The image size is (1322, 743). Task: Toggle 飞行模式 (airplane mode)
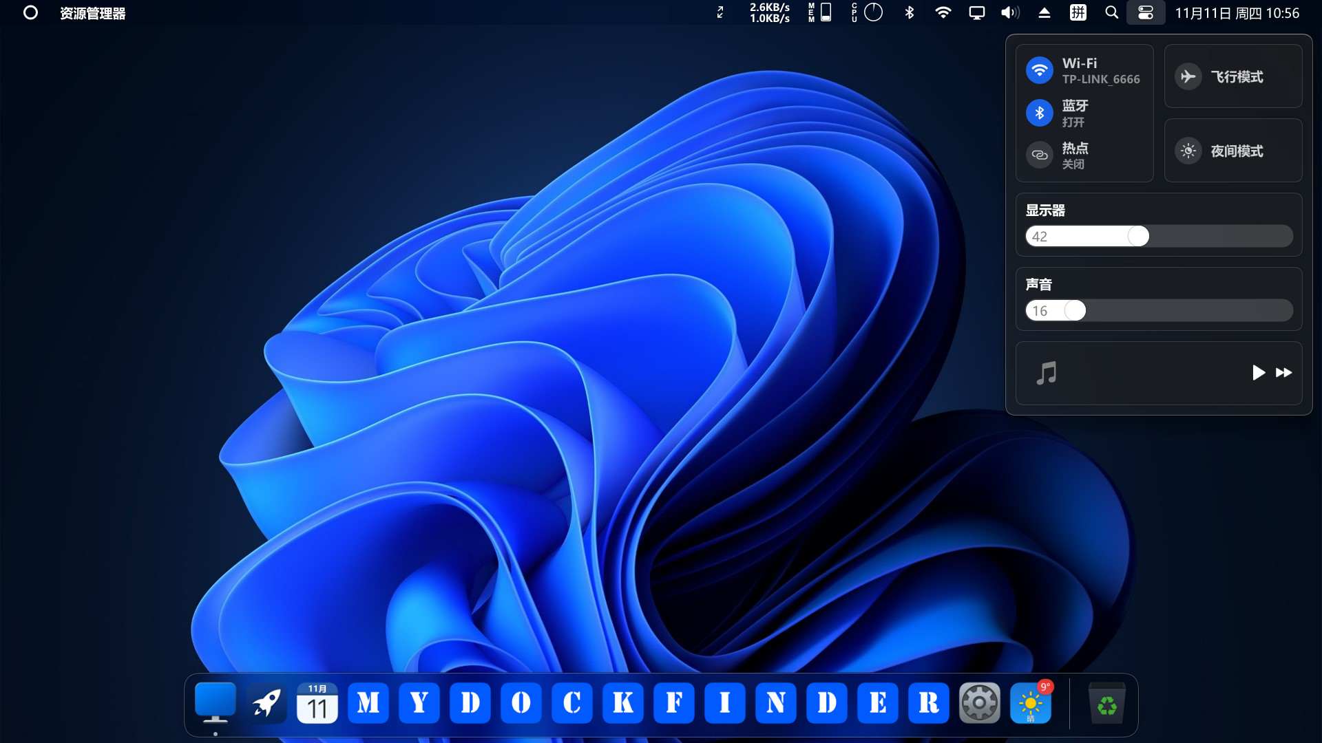pos(1232,76)
